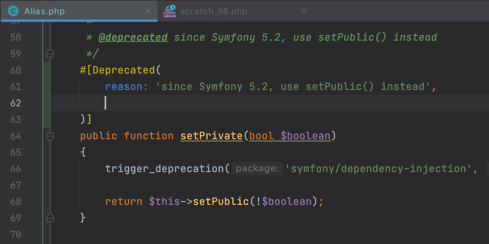Close the Alias.php editor tab
This screenshot has width=489, height=244.
148,11
